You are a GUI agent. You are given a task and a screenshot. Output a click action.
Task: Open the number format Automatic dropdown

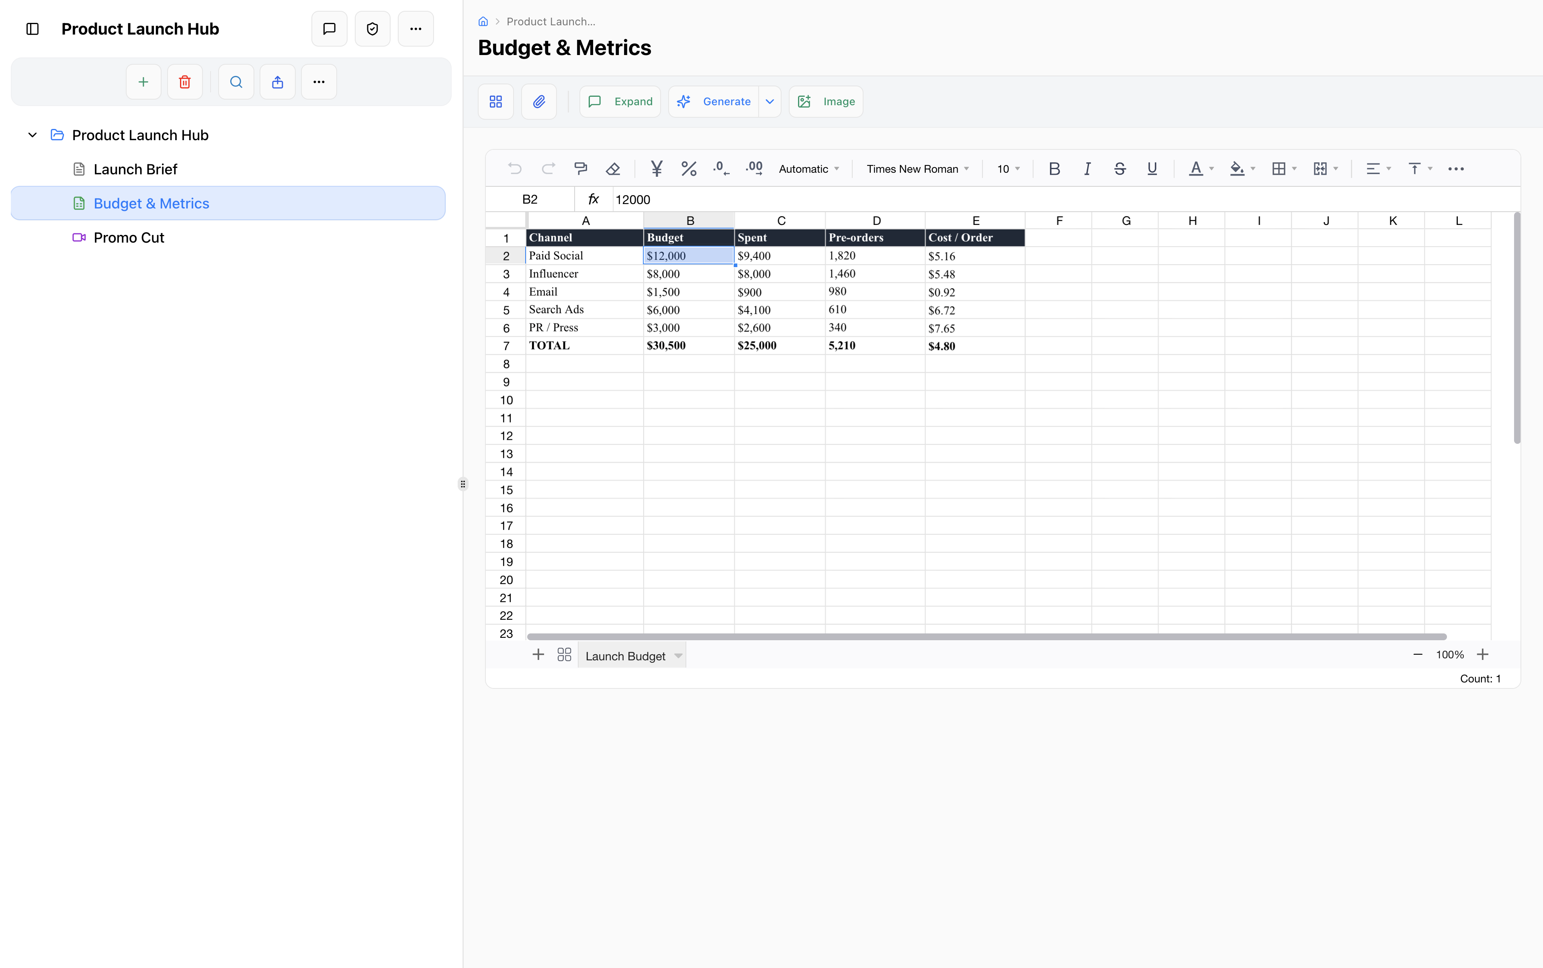click(809, 169)
